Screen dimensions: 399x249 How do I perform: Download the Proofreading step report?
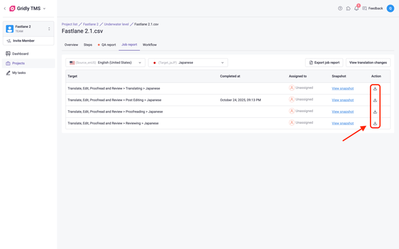[375, 111]
